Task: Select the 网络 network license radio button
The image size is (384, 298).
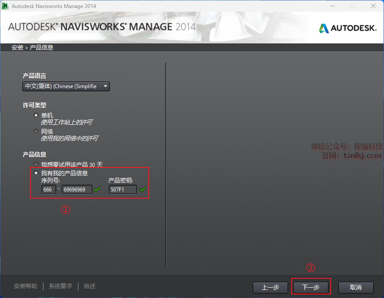Action: click(x=36, y=131)
